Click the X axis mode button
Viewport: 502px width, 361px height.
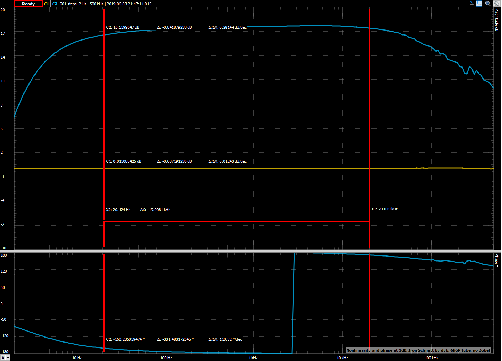coord(3,358)
